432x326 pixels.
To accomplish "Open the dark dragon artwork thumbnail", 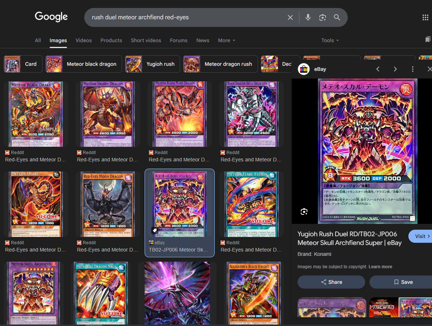I will pyautogui.click(x=177, y=293).
